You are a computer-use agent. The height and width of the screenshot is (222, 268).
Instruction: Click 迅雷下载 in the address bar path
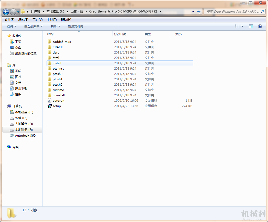pos(76,11)
